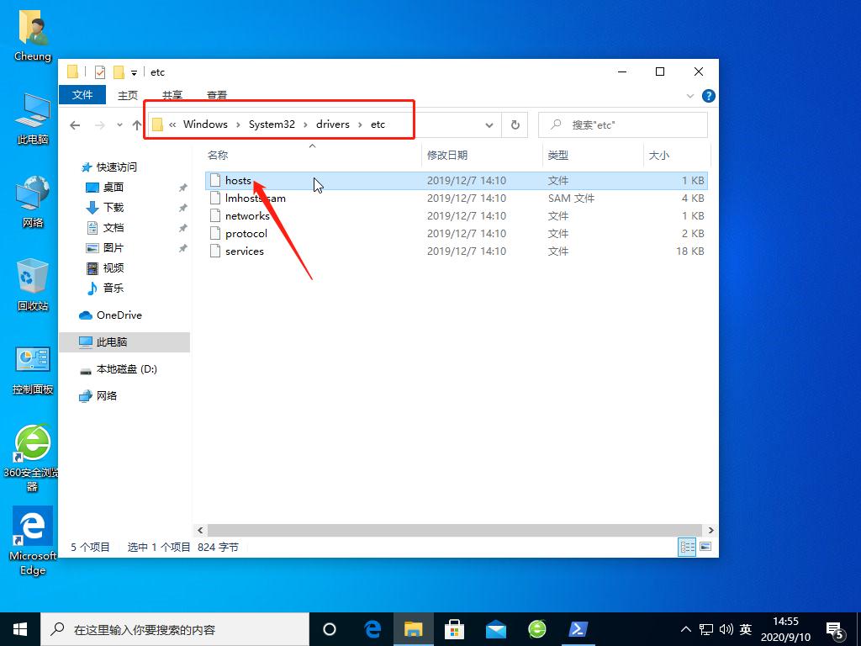
Task: Launch 360 Safe Browser from the desktop
Action: coord(32,444)
